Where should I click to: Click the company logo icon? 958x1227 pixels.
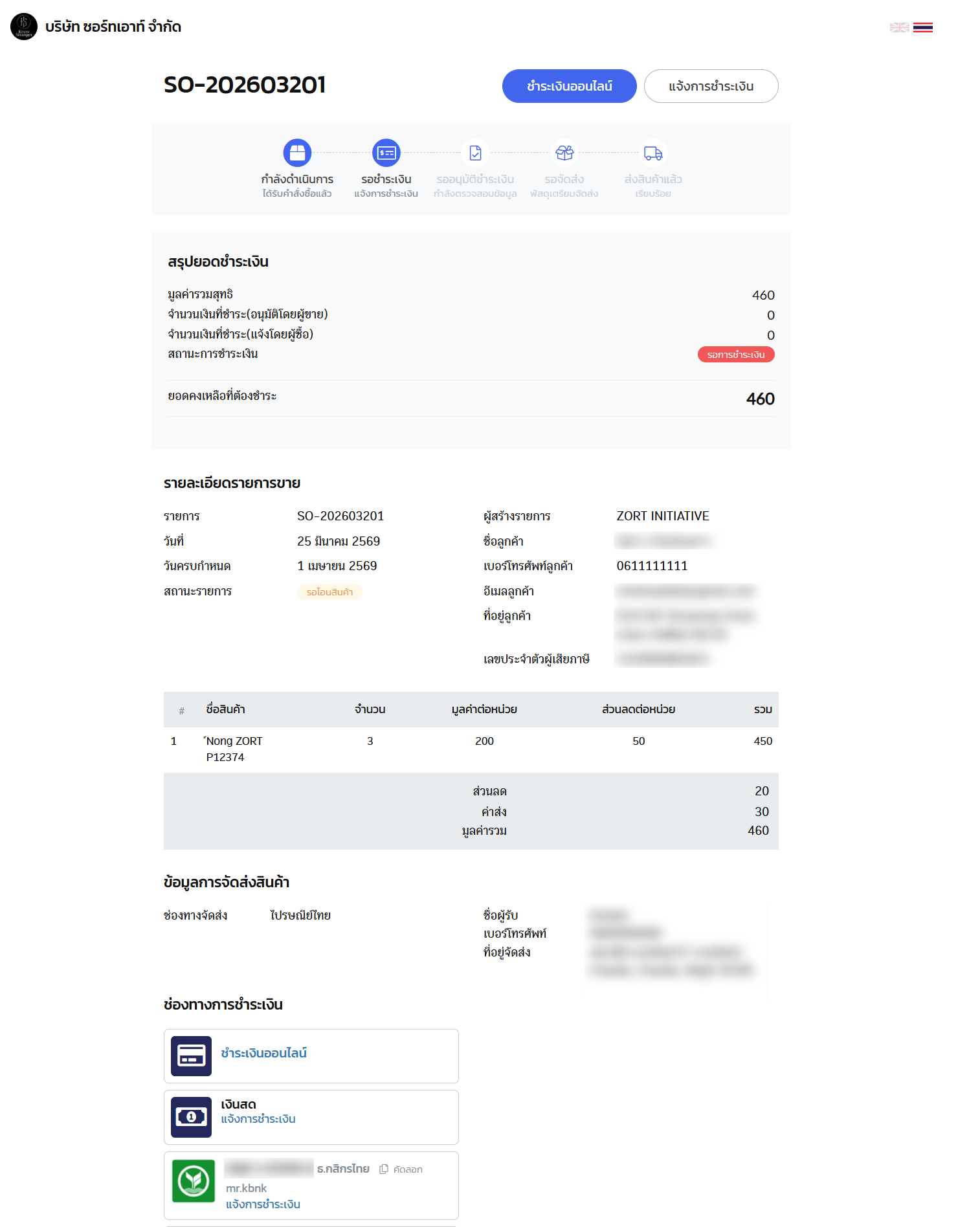pyautogui.click(x=24, y=27)
